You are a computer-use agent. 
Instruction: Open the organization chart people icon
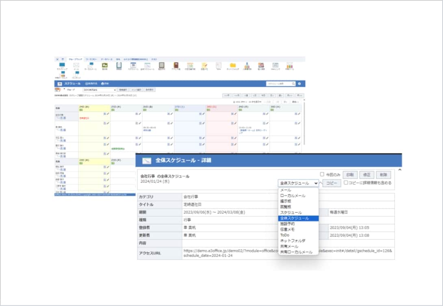click(x=247, y=65)
